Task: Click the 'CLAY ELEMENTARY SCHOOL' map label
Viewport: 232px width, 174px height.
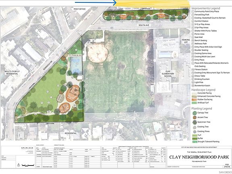Action: (168, 74)
